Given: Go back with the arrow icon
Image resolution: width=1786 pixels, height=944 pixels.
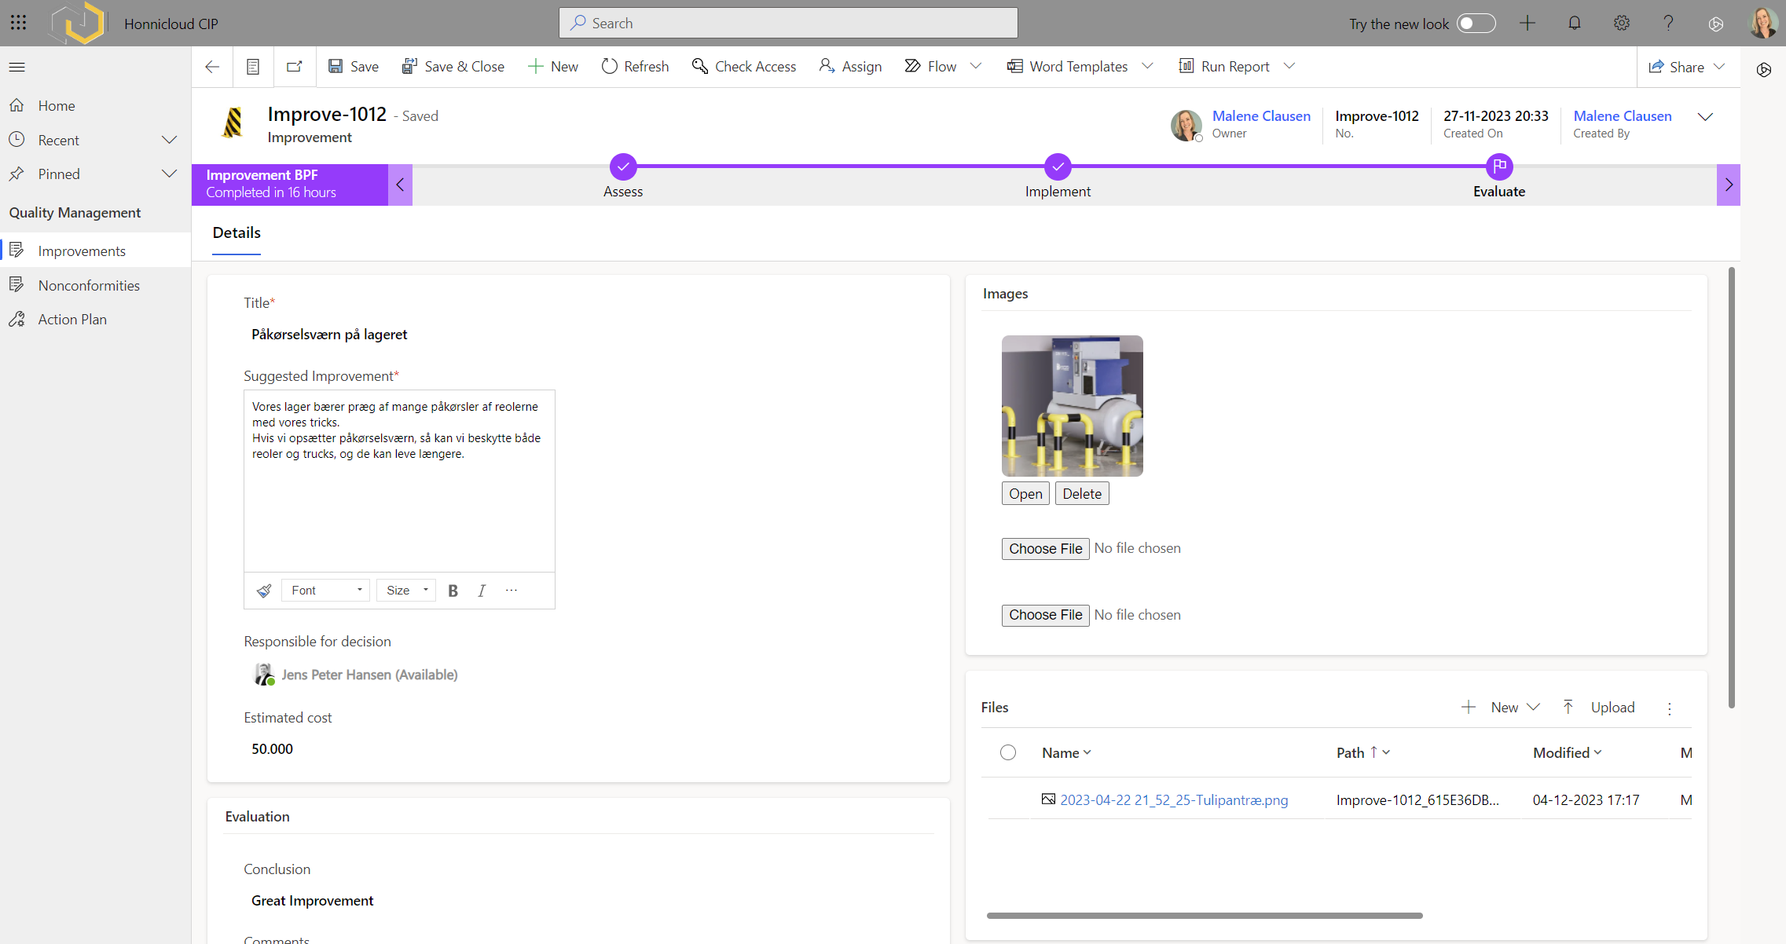Looking at the screenshot, I should [212, 67].
